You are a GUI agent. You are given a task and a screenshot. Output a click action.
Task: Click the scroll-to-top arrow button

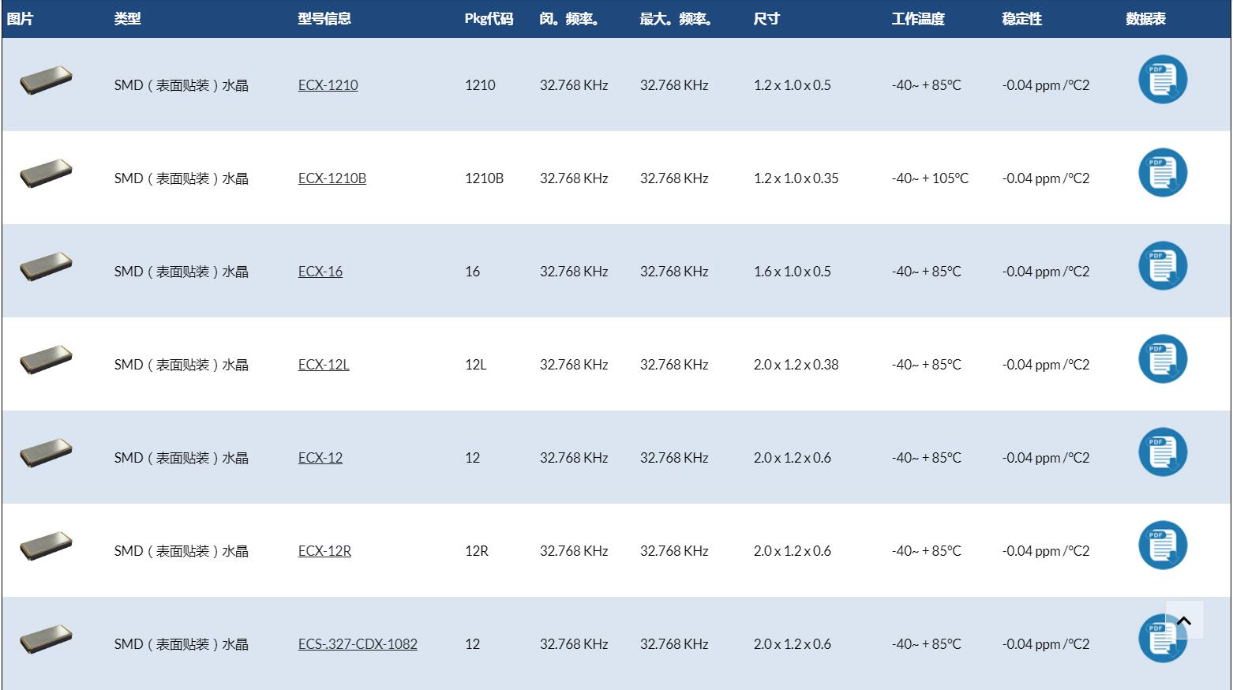click(1184, 621)
